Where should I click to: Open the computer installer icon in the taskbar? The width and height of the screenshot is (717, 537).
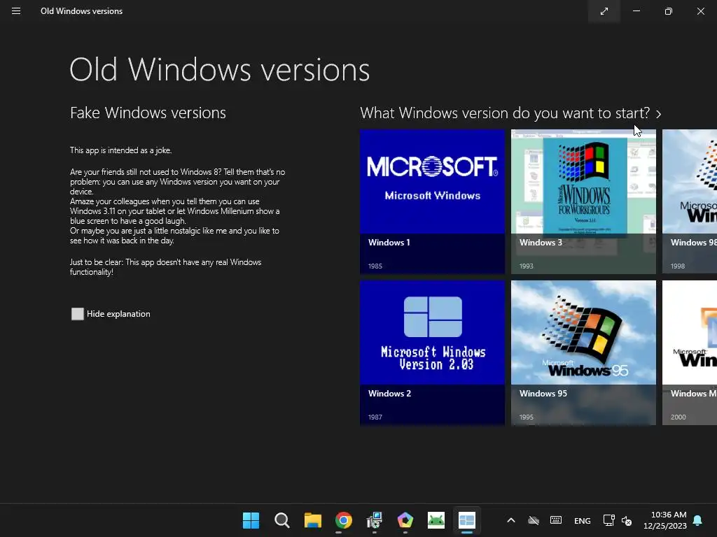pyautogui.click(x=375, y=520)
